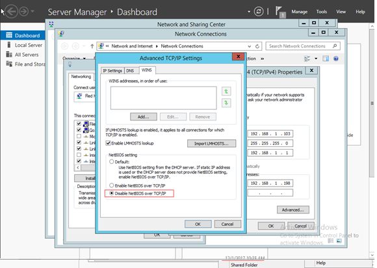The width and height of the screenshot is (377, 268).
Task: Click the empty alternate DNS server field
Action: 270,193
